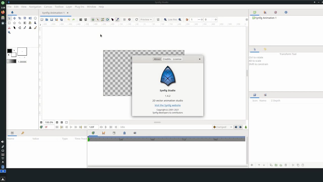Visit the Synfig website link
The image size is (323, 182).
tap(168, 105)
